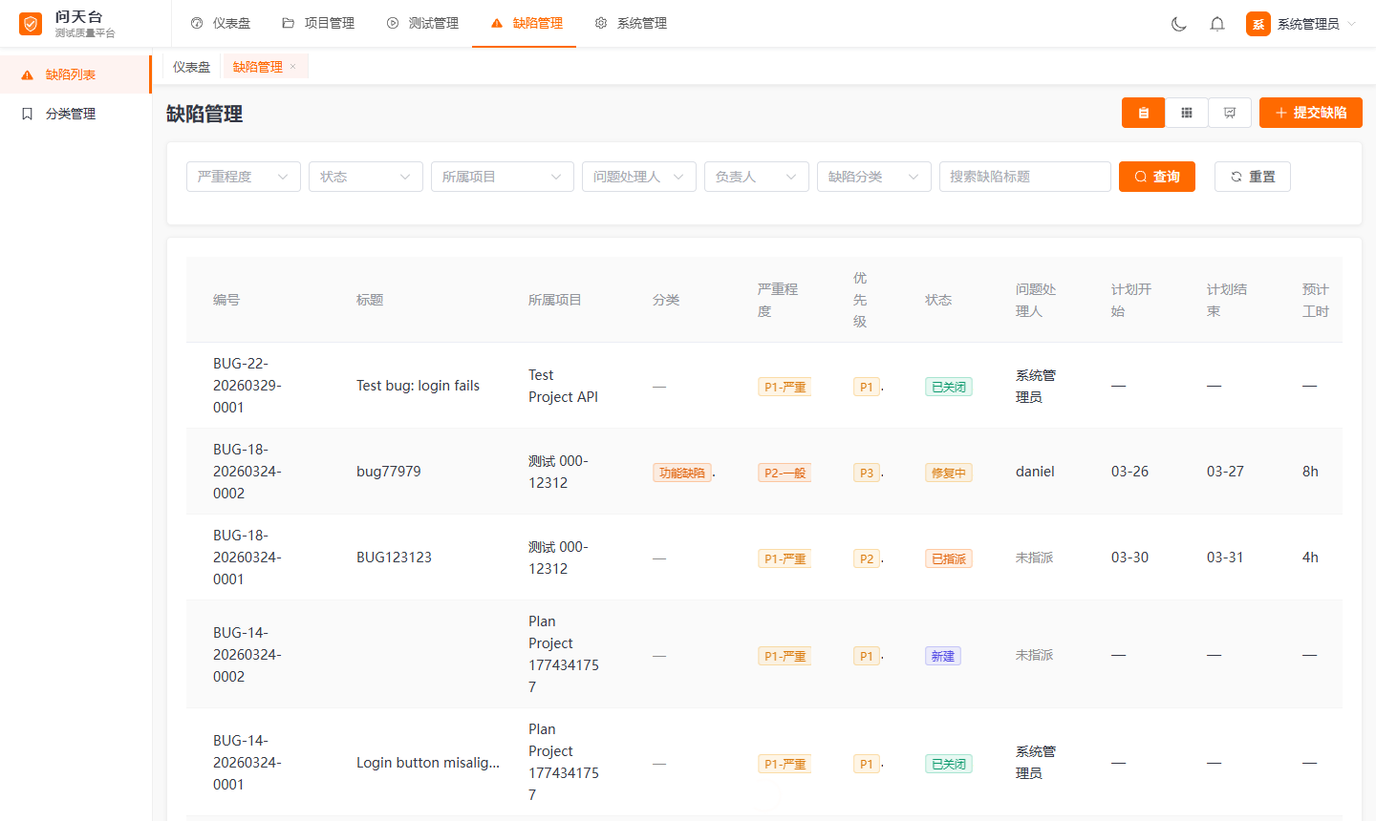1376x821 pixels.
Task: Open the chart statistics view icon
Action: tap(1230, 113)
